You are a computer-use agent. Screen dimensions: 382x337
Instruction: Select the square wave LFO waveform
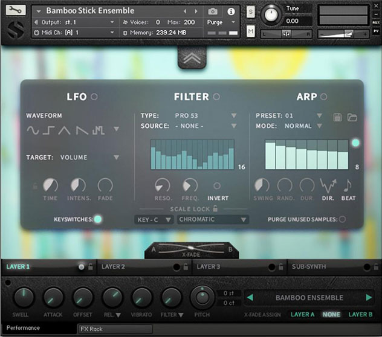pos(48,130)
